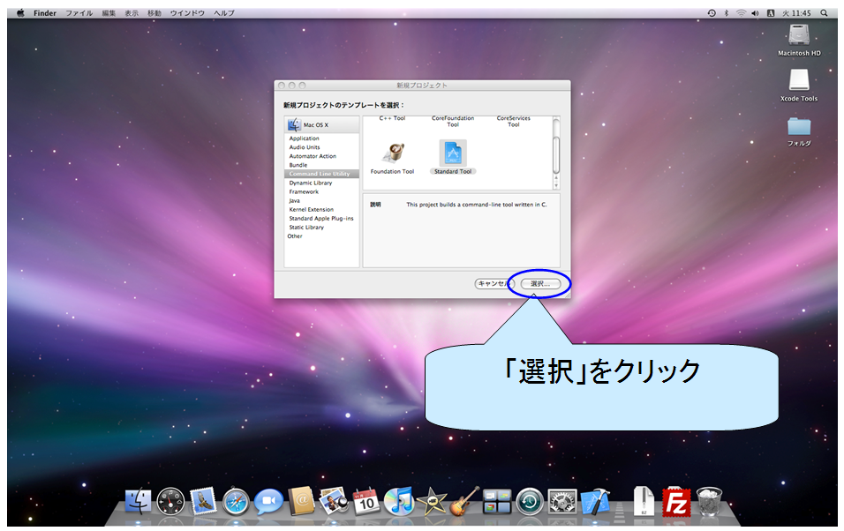
Task: Open Time Machine in the Dock
Action: [530, 501]
